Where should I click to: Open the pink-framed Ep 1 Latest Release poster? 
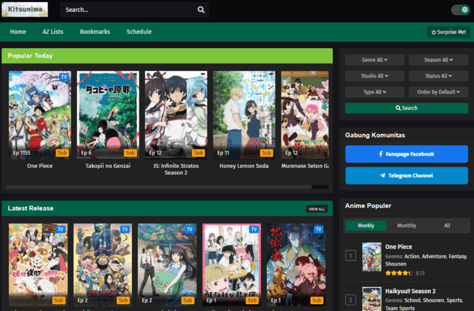[x=231, y=265]
